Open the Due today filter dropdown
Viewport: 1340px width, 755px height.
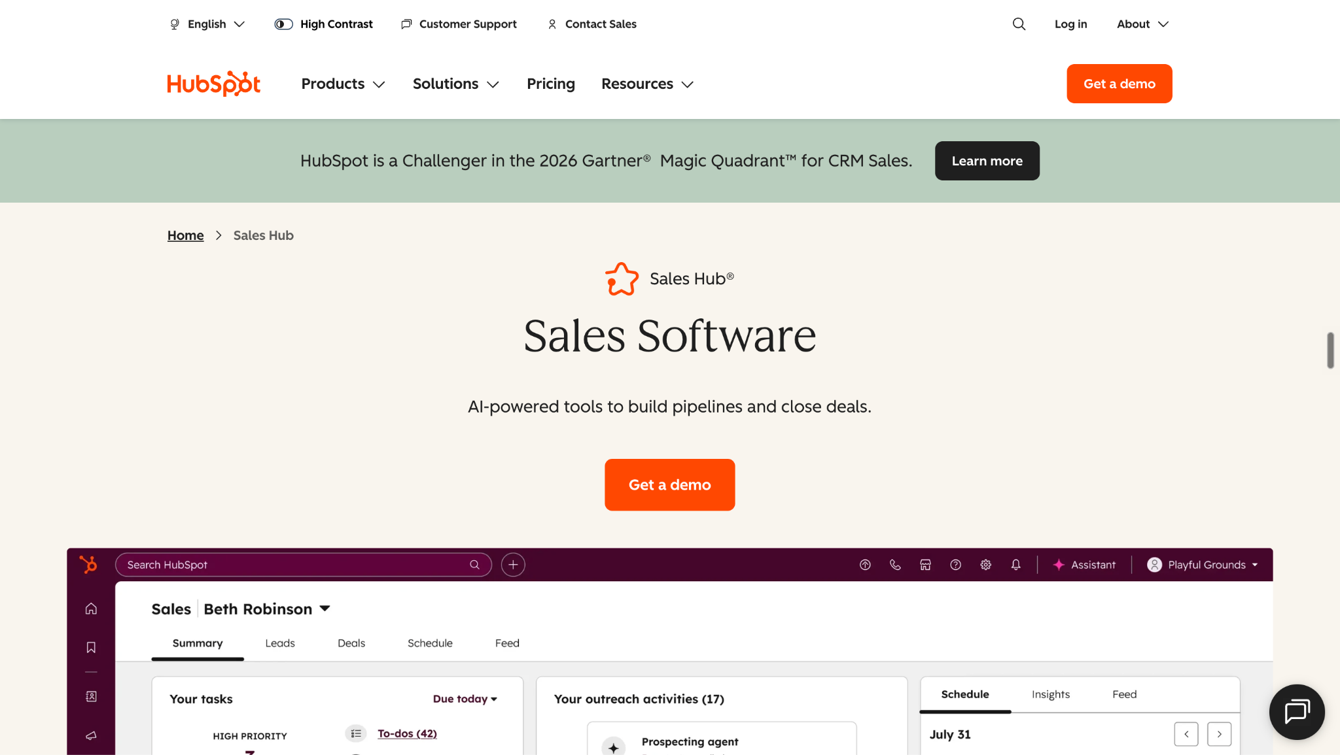click(x=465, y=699)
